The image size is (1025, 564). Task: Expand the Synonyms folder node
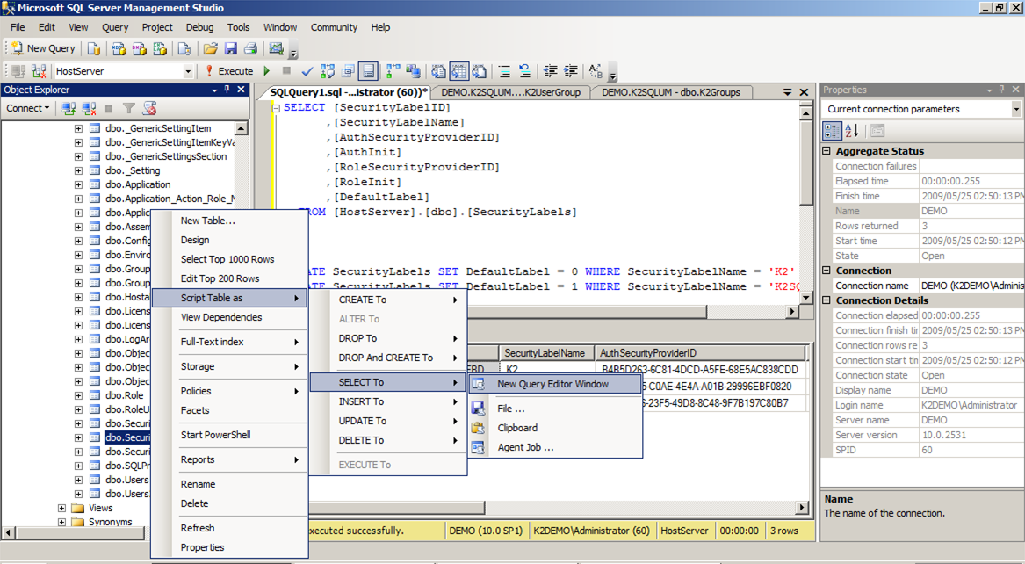[61, 522]
